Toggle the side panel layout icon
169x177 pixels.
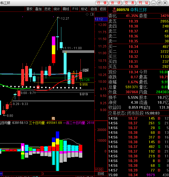92,14
